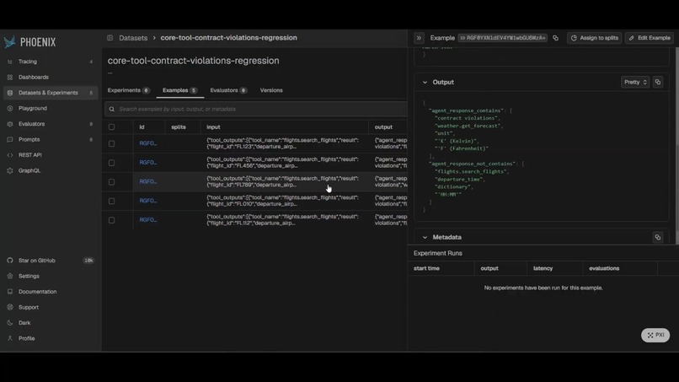
Task: Click the GitHub icon in sidebar
Action: click(10, 261)
